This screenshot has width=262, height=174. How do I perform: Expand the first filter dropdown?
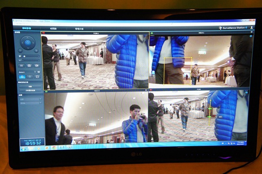[30, 99]
